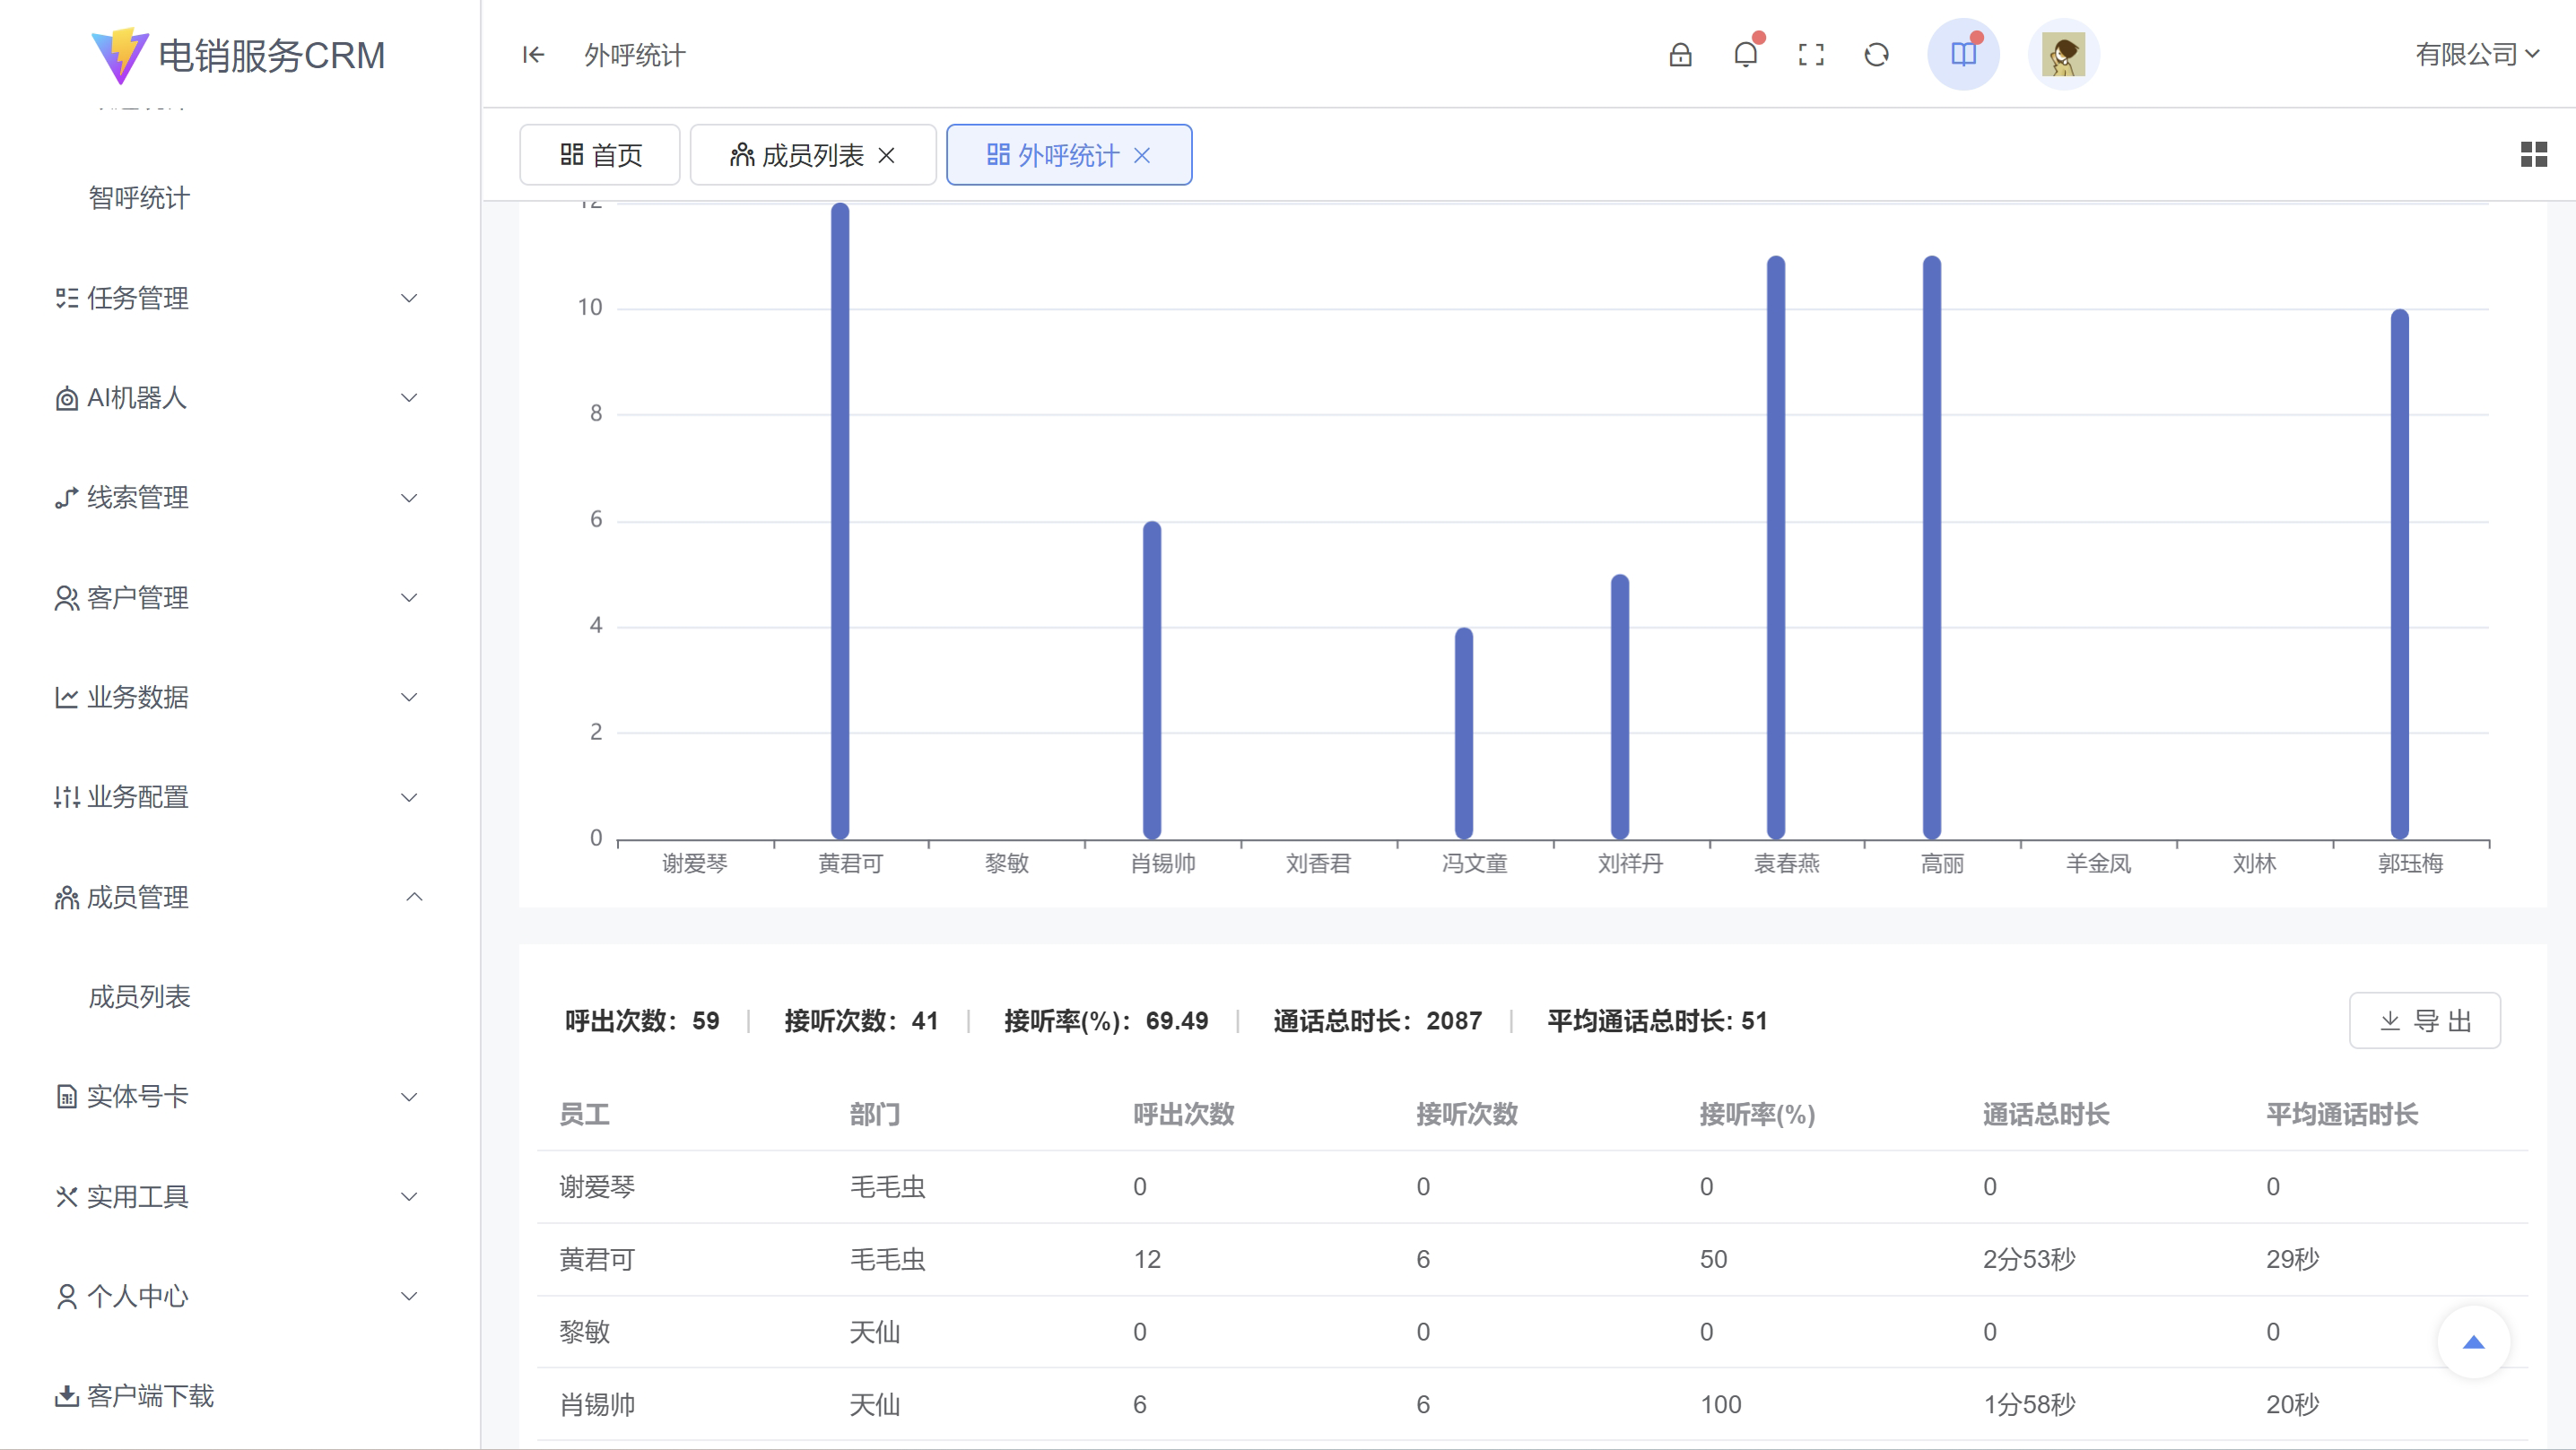The width and height of the screenshot is (2576, 1450).
Task: Open 成员列表 in the sidebar
Action: click(139, 997)
